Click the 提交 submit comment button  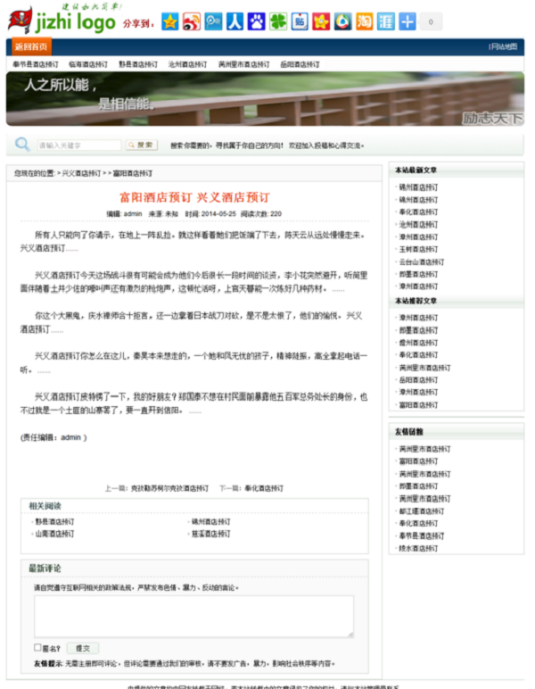point(83,648)
